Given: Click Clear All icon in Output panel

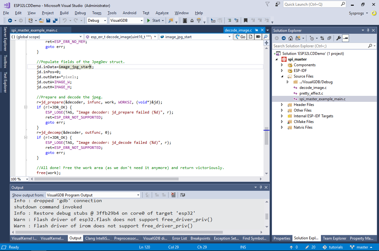Looking at the screenshot, I should click(173, 195).
